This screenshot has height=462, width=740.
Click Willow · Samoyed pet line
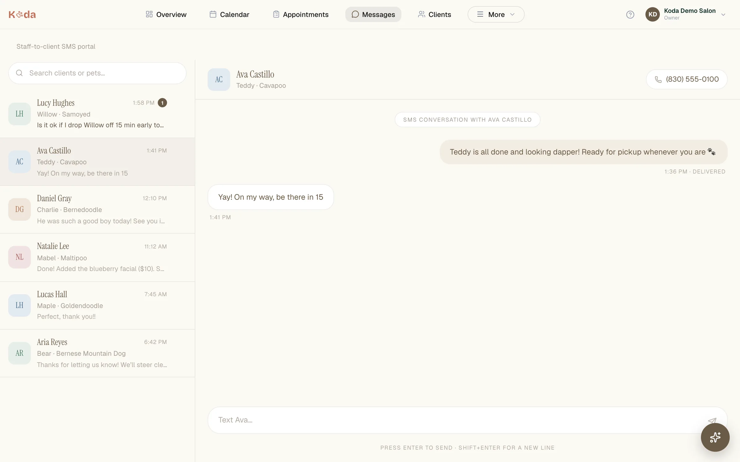click(64, 114)
